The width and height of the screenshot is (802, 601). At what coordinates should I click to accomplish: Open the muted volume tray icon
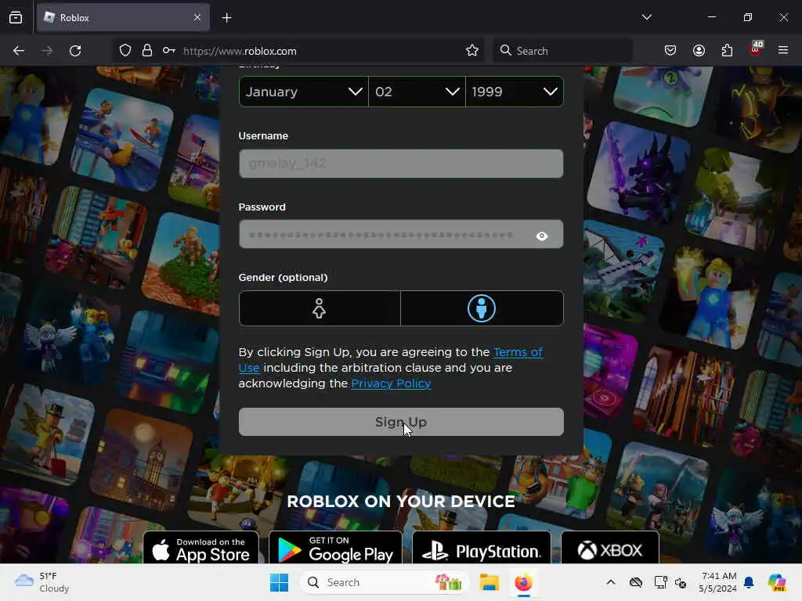[x=681, y=582]
